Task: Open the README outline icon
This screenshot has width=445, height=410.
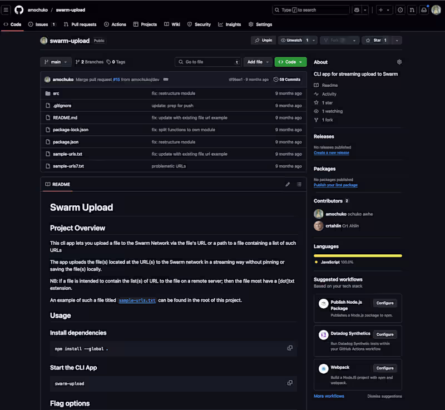Action: pos(299,184)
